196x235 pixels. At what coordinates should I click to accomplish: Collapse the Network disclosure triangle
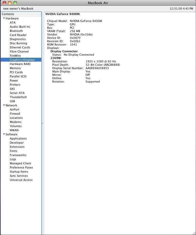click(4, 105)
